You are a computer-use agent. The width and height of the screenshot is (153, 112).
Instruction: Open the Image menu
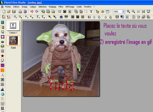[x=24, y=7]
